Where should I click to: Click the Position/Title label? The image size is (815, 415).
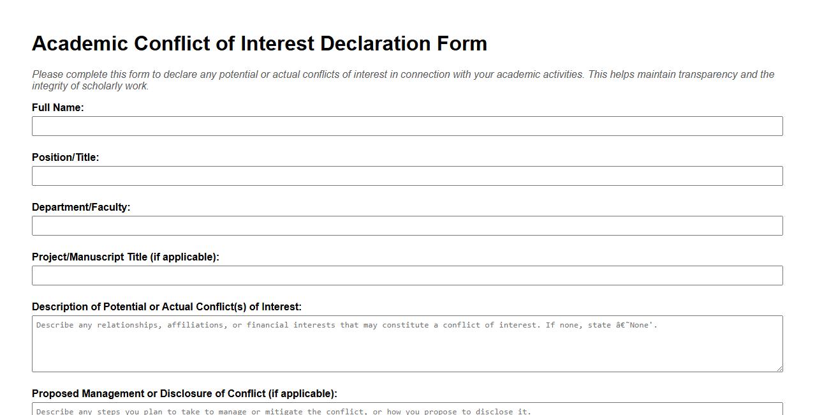point(65,157)
